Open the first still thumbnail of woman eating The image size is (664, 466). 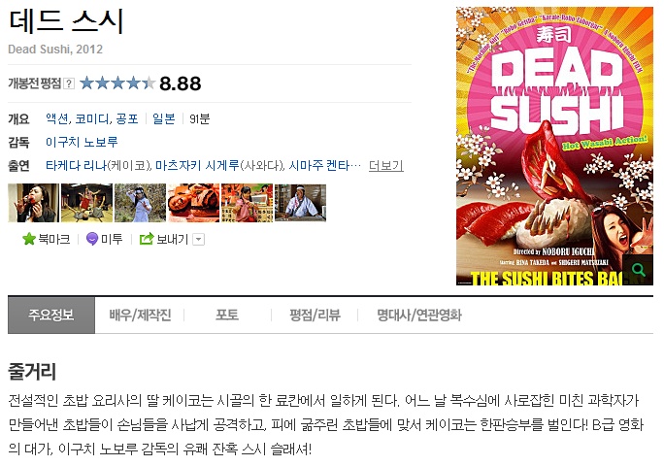pos(34,203)
